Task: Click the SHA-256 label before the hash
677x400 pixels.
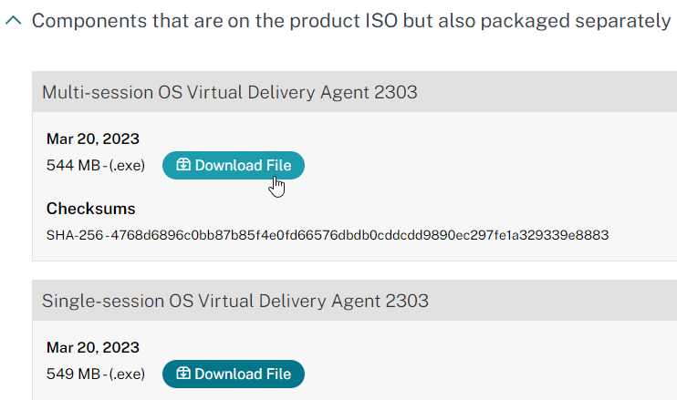Action: tap(74, 235)
